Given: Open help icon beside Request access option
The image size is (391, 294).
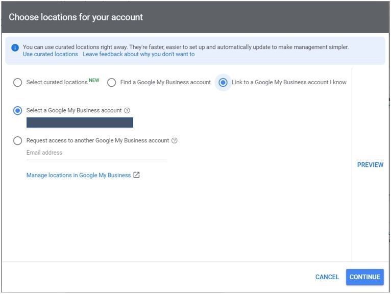Looking at the screenshot, I should [x=175, y=140].
